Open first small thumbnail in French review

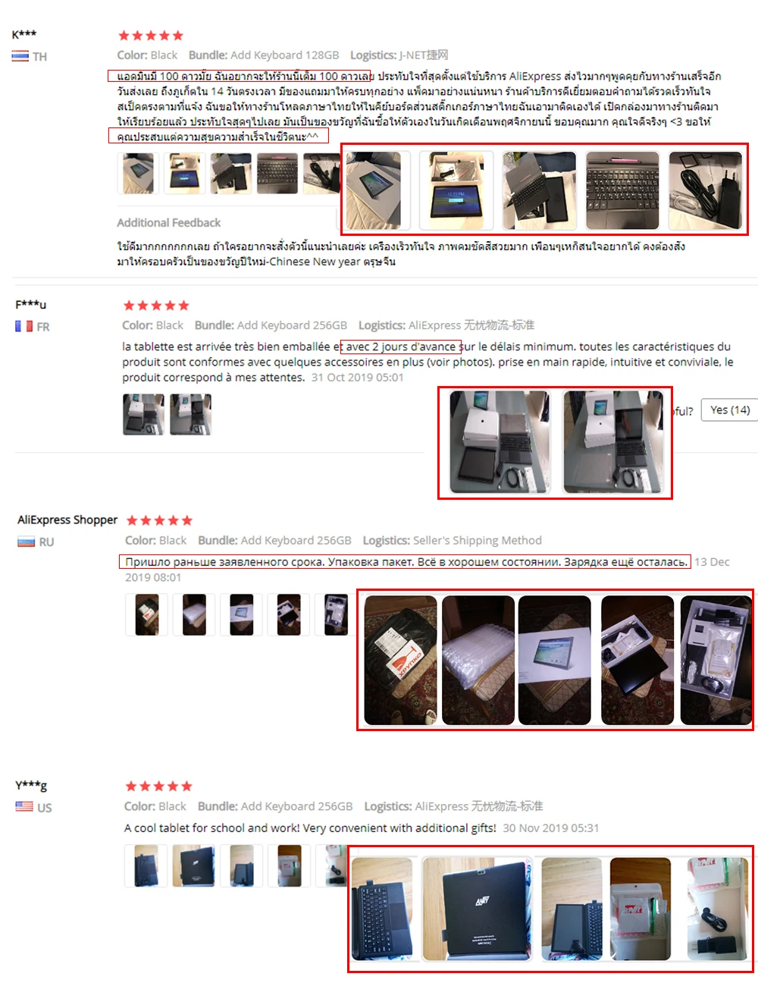pos(143,414)
